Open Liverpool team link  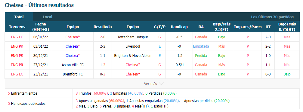tap(133, 46)
